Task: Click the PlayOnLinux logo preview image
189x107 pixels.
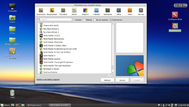Action: (130, 66)
